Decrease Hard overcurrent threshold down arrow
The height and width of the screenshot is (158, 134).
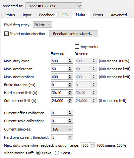[70, 138]
